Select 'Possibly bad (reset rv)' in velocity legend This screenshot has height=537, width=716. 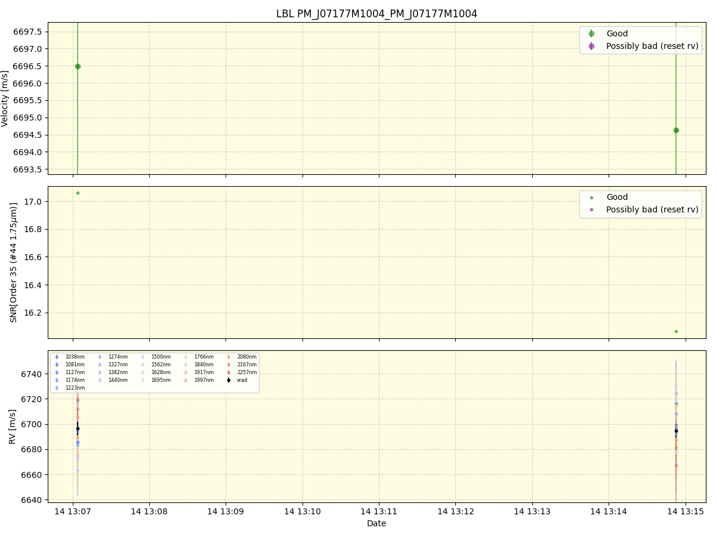(x=652, y=46)
